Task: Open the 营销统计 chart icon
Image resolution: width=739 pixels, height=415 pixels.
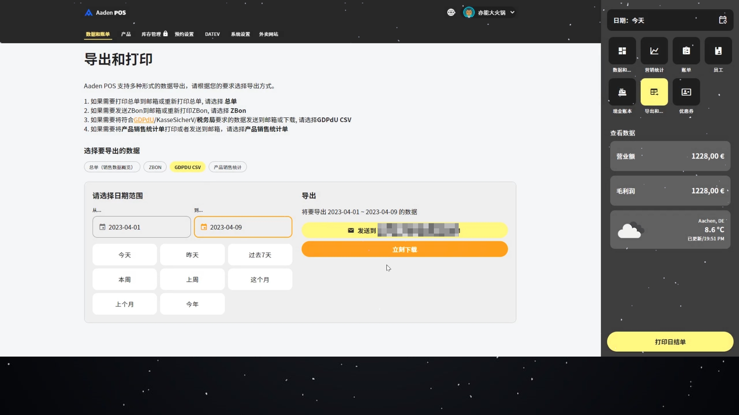Action: point(654,51)
